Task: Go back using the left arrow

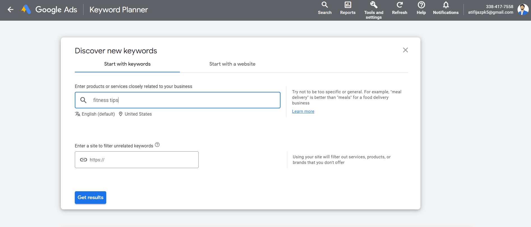Action: coord(10,10)
